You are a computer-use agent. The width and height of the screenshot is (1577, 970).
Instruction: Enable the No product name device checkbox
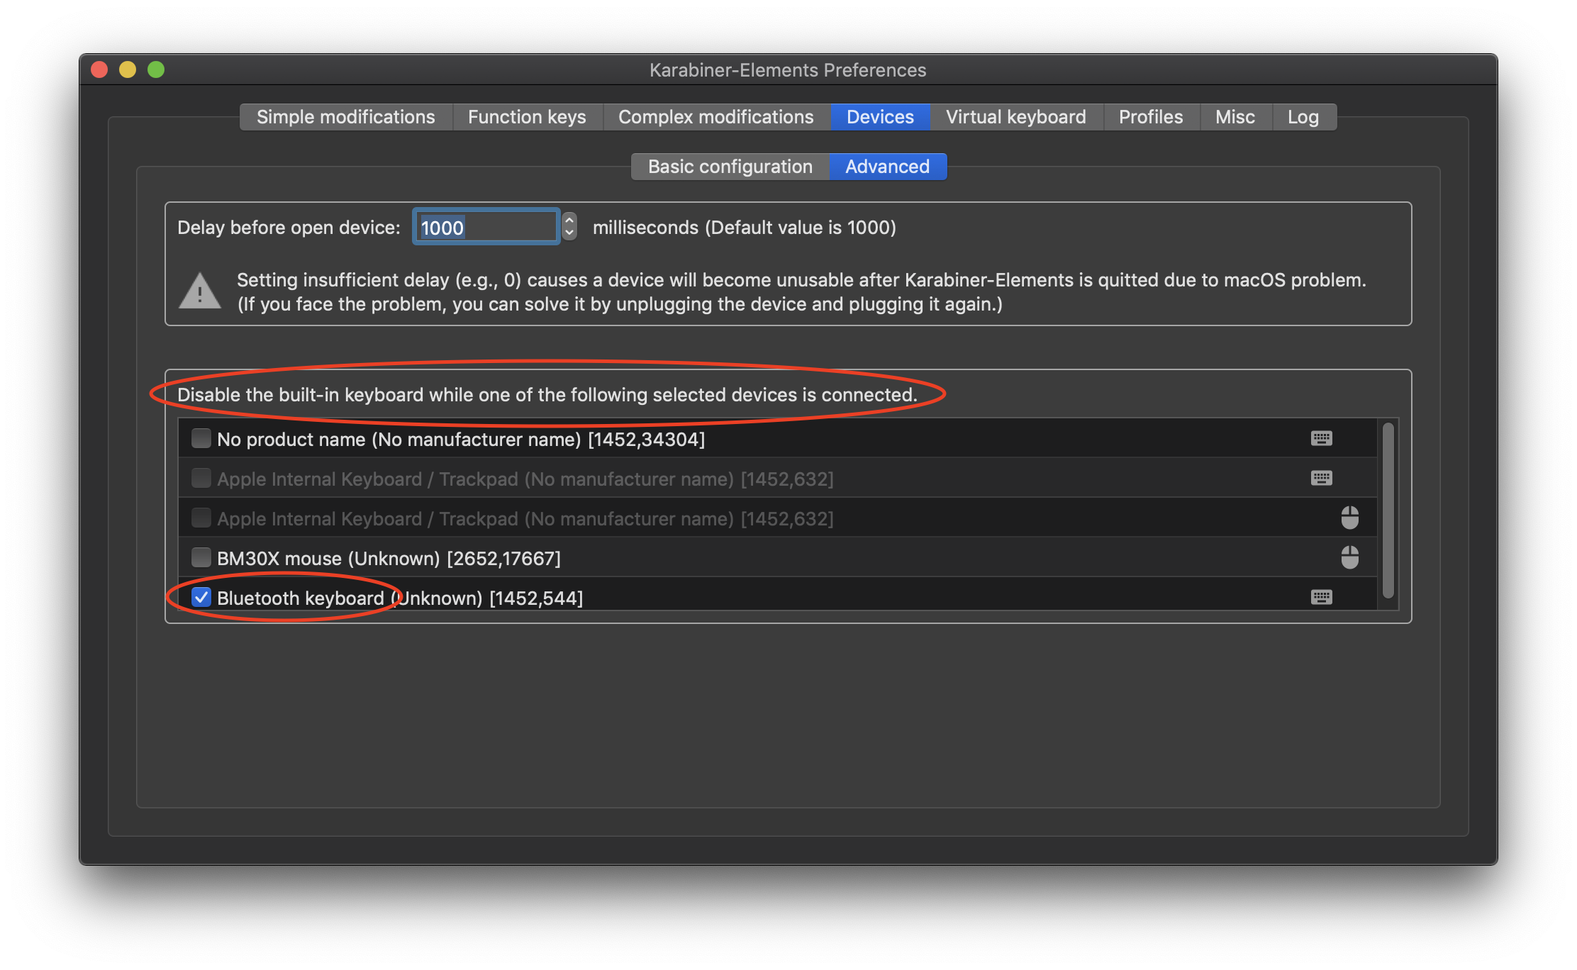(201, 439)
